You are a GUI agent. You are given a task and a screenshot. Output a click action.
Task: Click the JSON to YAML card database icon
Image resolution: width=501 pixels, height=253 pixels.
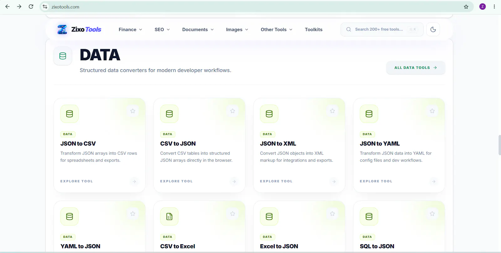(x=369, y=114)
